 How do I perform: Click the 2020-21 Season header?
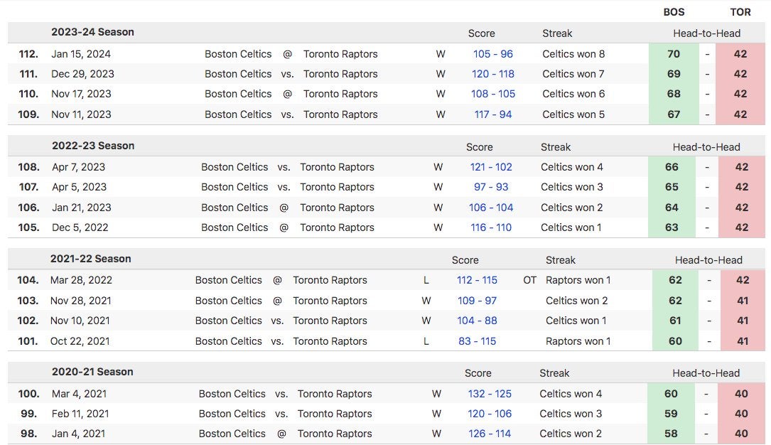tap(92, 372)
